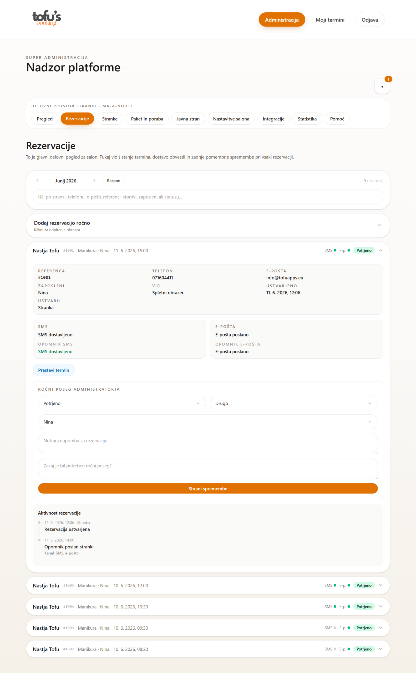Click phone number 071604411

coord(162,278)
